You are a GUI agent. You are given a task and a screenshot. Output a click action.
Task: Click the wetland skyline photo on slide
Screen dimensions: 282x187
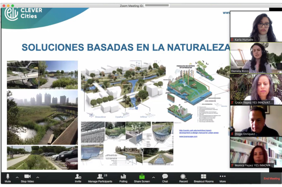pos(42,118)
